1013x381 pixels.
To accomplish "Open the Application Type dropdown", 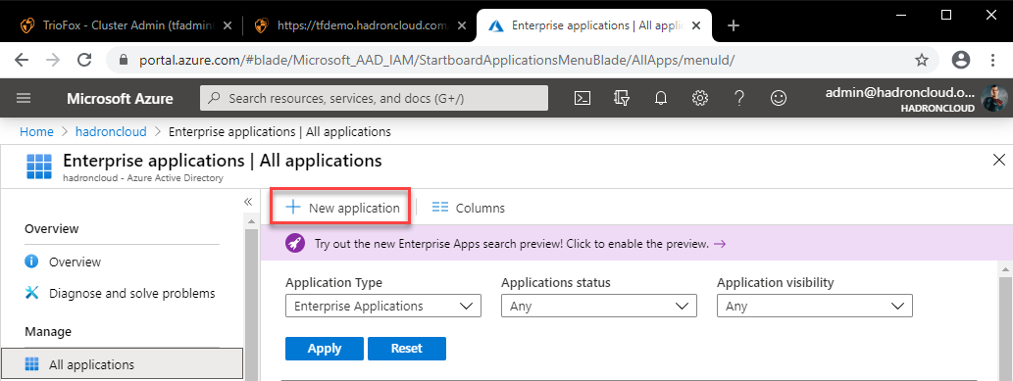I will coord(383,307).
